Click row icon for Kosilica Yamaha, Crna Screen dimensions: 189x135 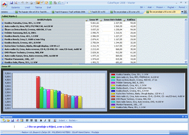[2, 23]
